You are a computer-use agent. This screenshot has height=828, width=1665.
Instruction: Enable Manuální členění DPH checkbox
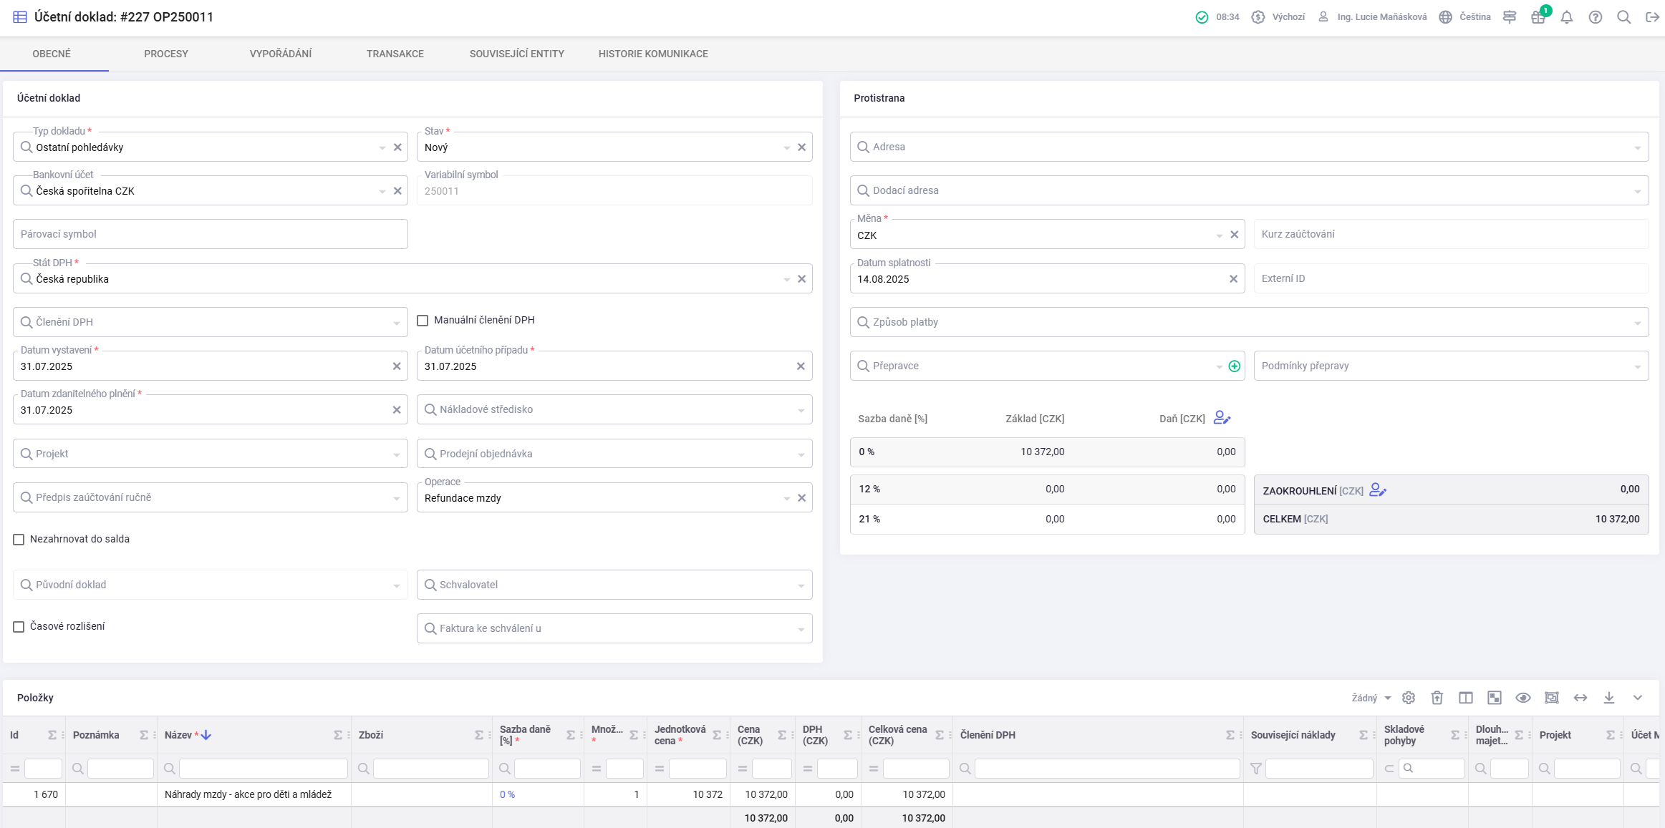423,321
